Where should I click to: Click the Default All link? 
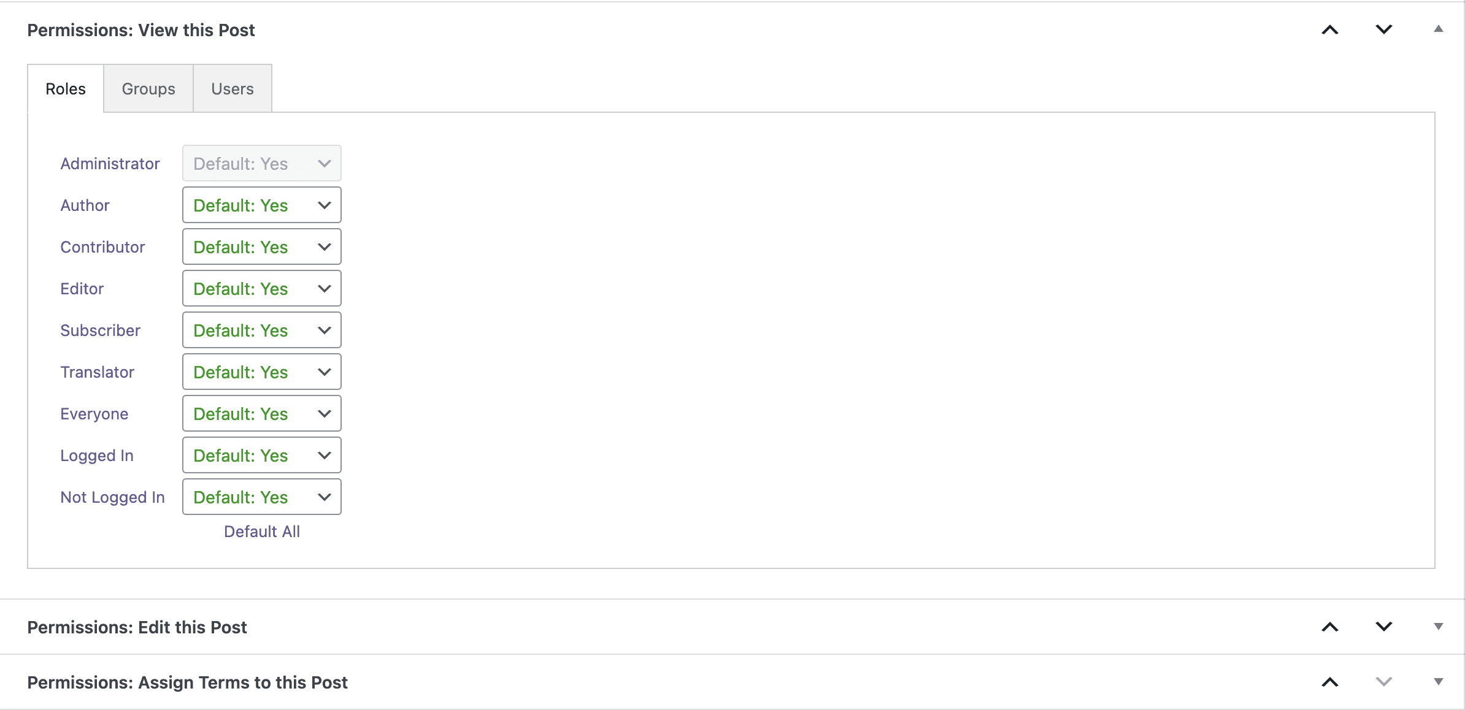[x=261, y=531]
